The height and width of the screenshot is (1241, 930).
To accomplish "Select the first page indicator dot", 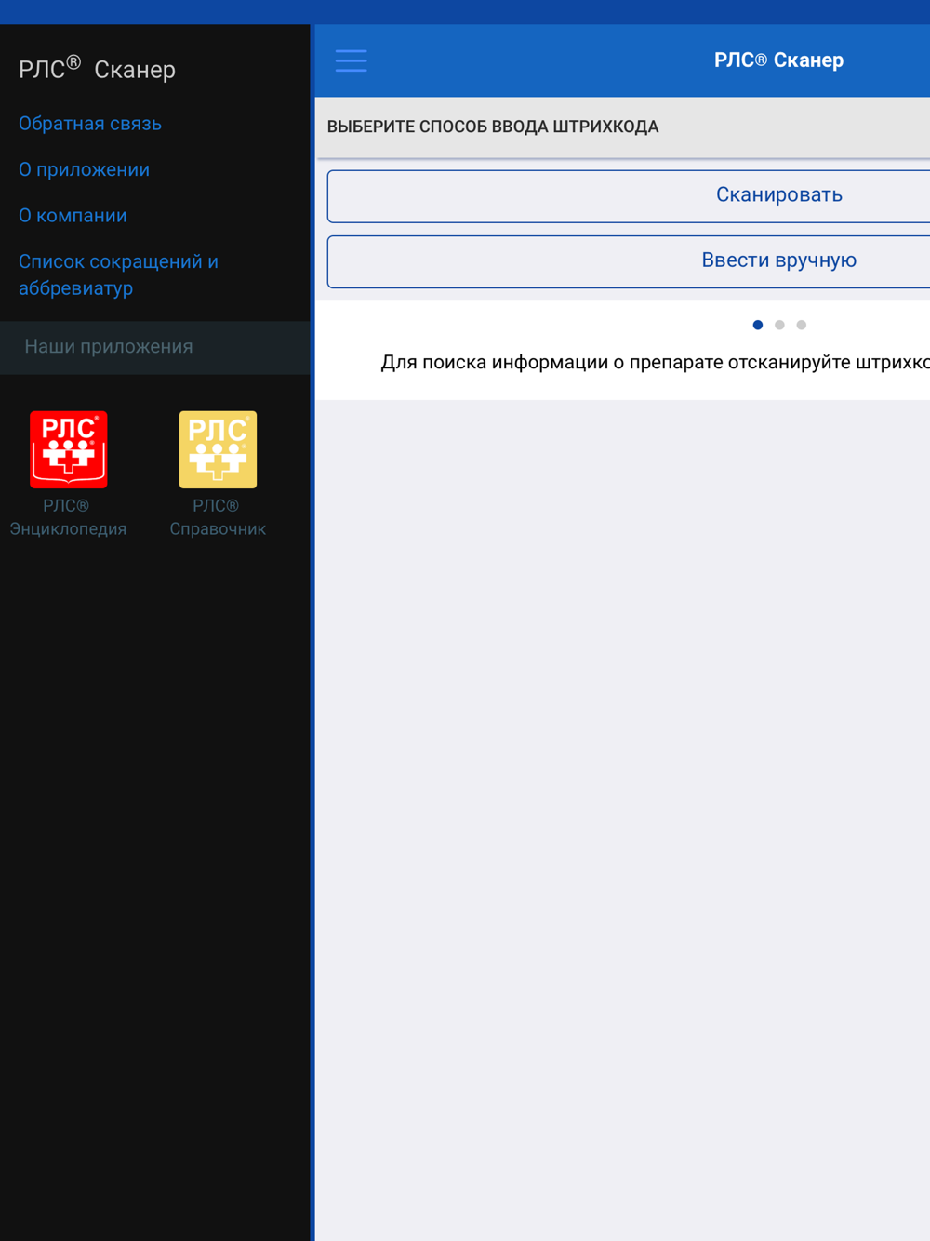I will [x=758, y=325].
